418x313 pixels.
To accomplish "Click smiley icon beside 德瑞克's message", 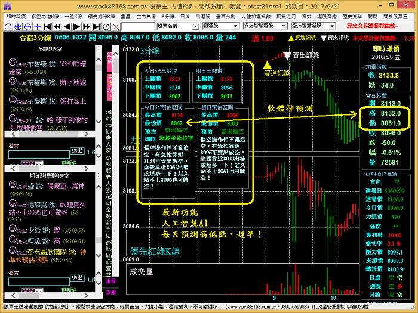I will point(13,203).
